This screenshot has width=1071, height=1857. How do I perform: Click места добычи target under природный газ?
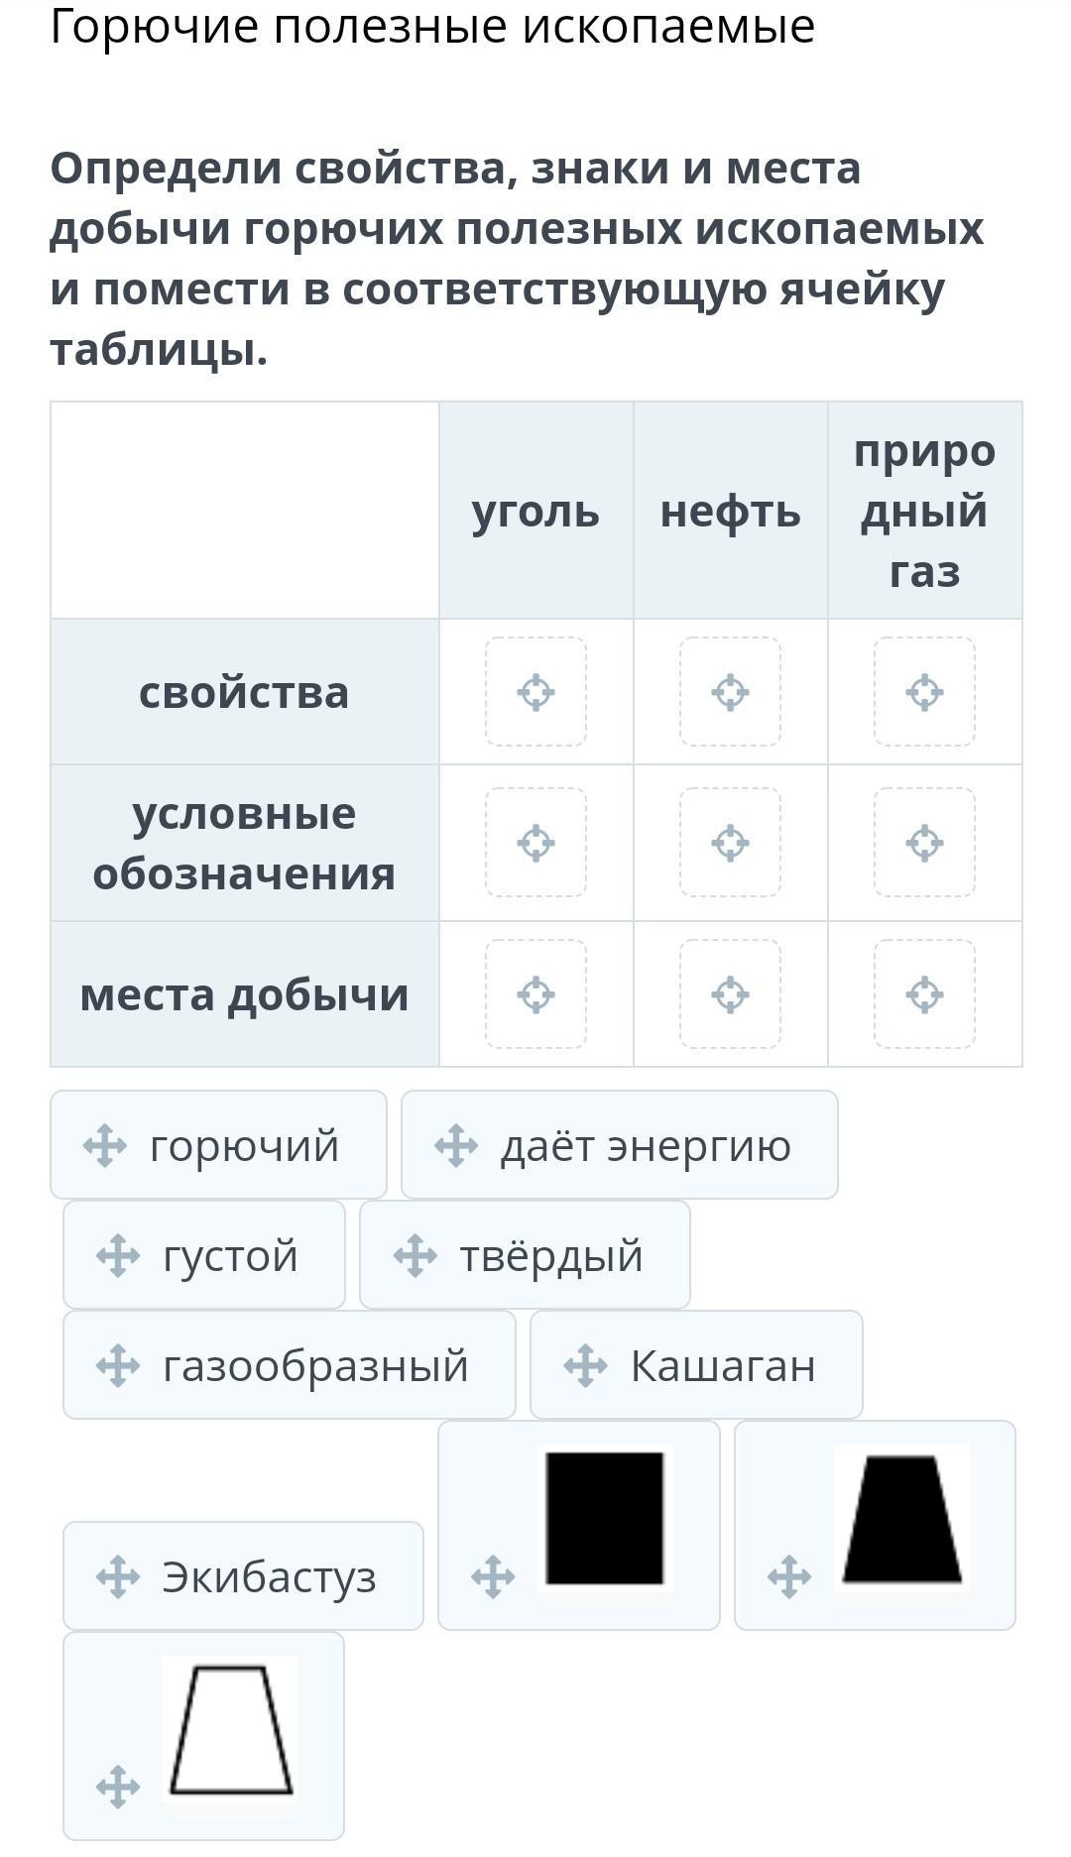pos(924,994)
